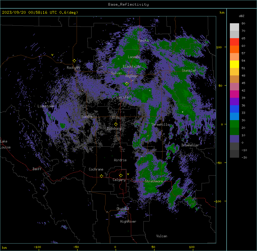Click the yellow diamond marker south of RedDeer
This screenshot has height=251, width=257.
[127, 84]
